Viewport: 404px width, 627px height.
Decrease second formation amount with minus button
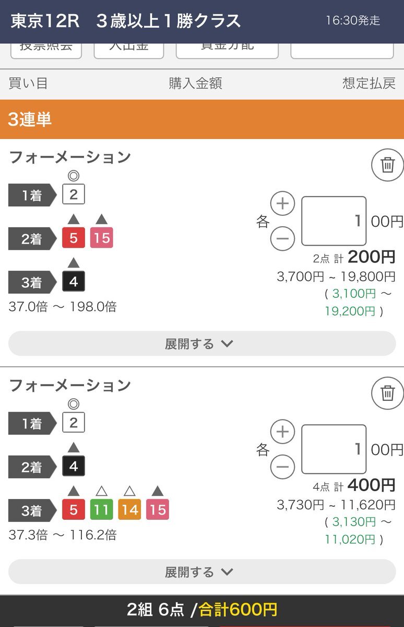[282, 467]
